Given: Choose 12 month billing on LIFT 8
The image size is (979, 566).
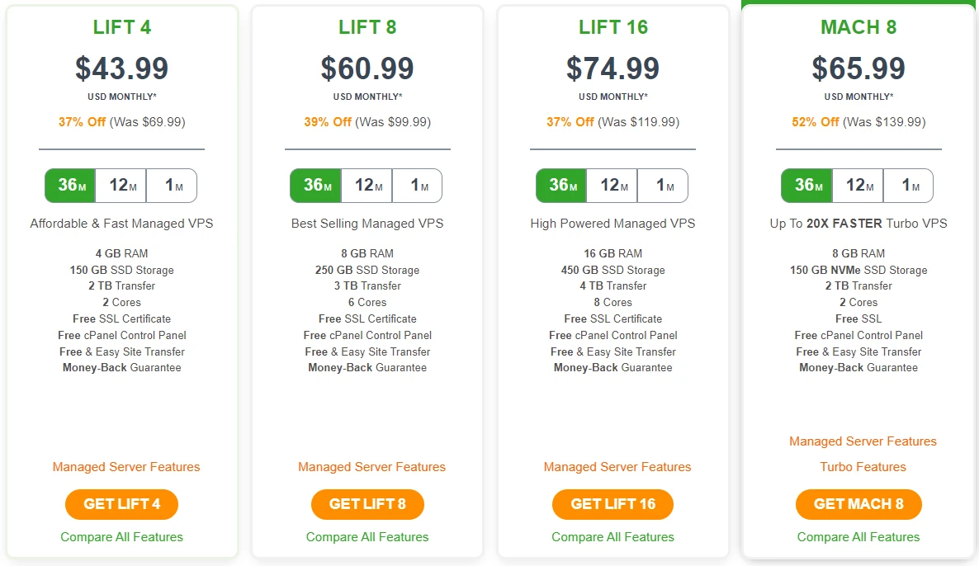Looking at the screenshot, I should point(367,186).
